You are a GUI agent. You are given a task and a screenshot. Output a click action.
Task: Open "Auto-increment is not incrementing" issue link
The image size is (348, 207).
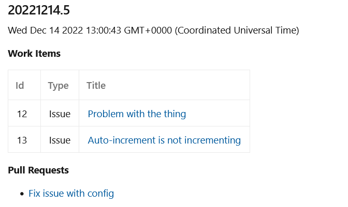(164, 140)
